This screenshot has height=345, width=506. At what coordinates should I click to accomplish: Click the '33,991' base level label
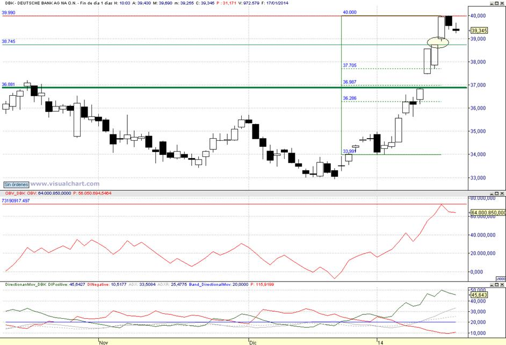[x=349, y=151]
